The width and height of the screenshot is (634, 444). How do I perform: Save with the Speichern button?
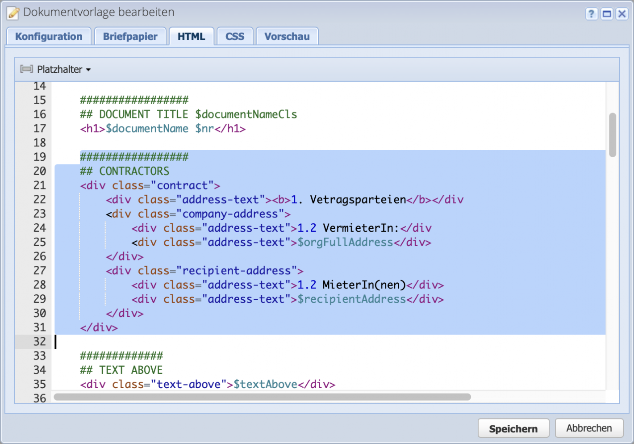(513, 429)
